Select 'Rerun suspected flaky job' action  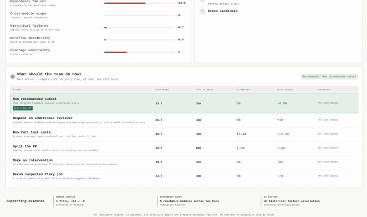tap(184, 176)
